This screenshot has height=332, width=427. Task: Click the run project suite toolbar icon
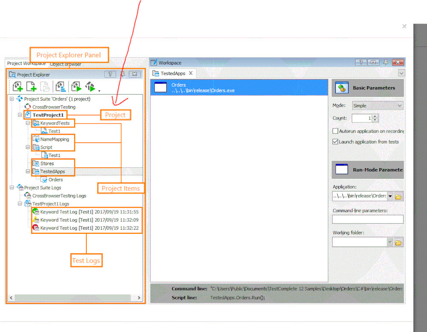(x=90, y=87)
